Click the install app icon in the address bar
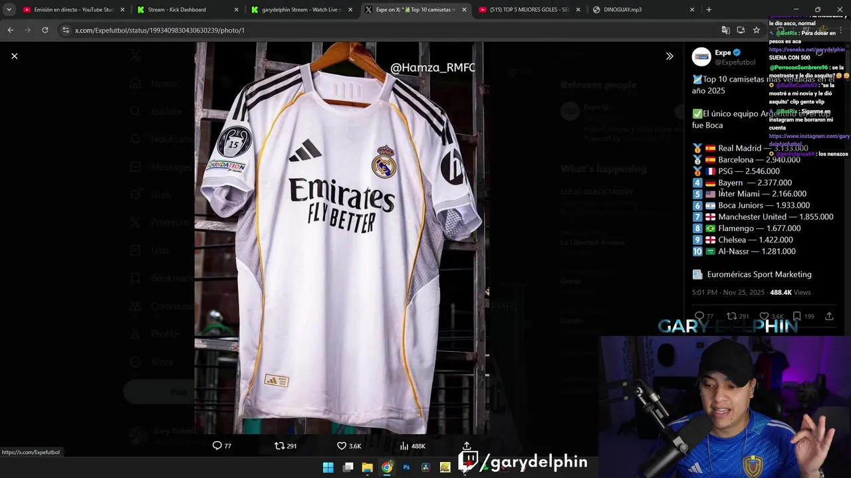 tap(741, 30)
